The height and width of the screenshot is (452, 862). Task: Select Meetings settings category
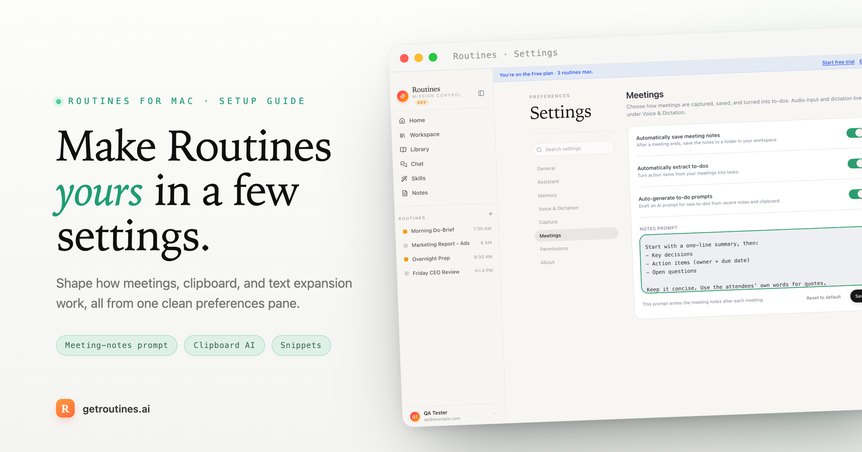[x=576, y=235]
